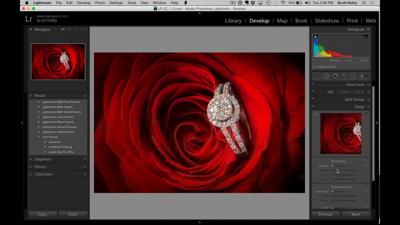Viewport: 400px width, 225px height.
Task: Select the Crop Overlay tool
Action: tap(317, 76)
